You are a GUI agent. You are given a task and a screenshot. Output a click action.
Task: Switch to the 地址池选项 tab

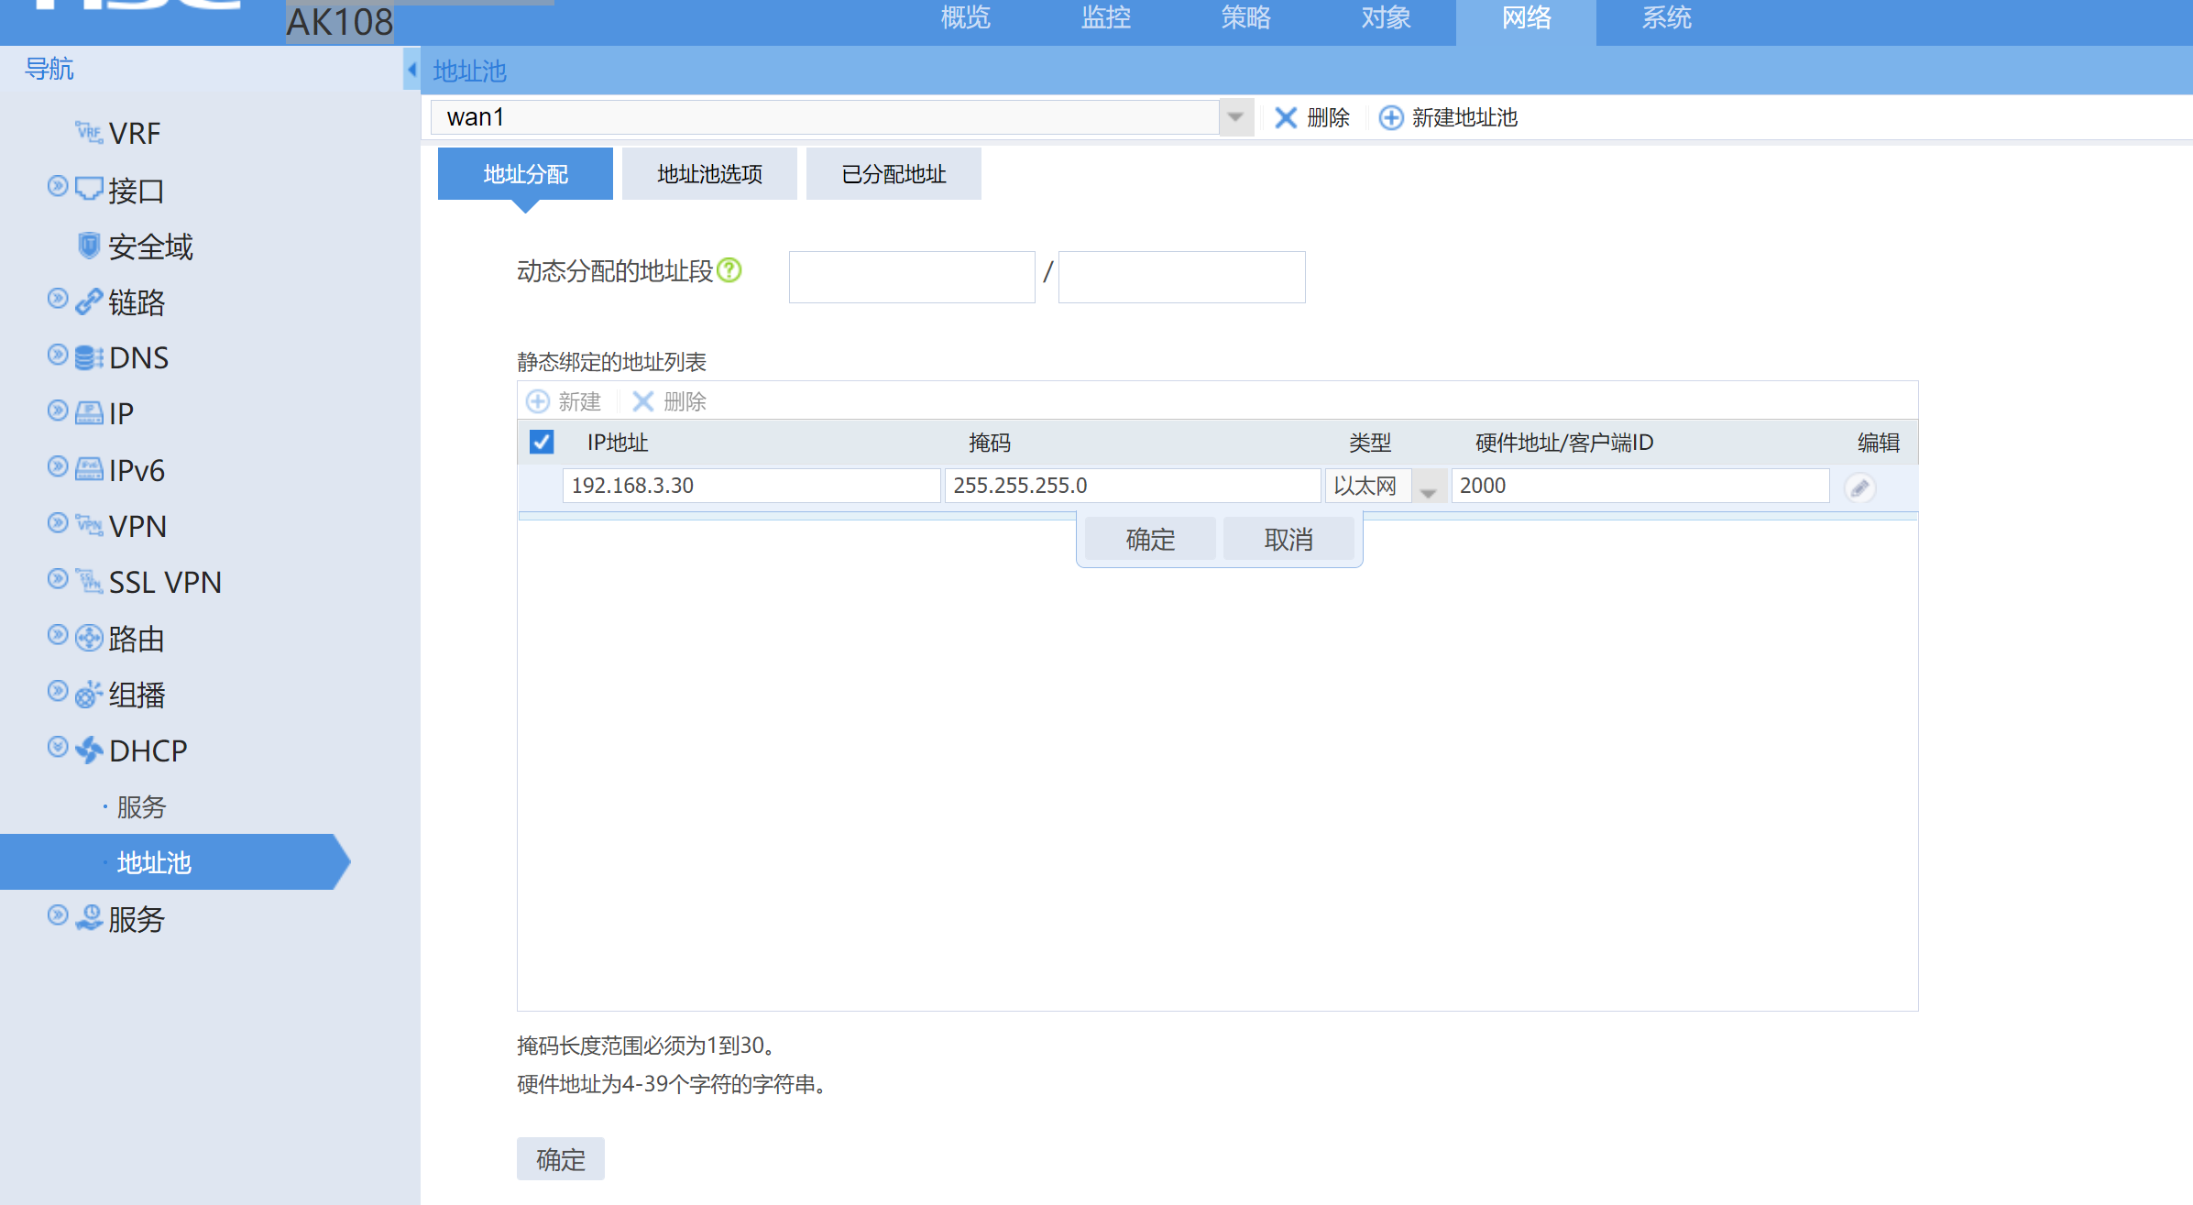[x=708, y=174]
